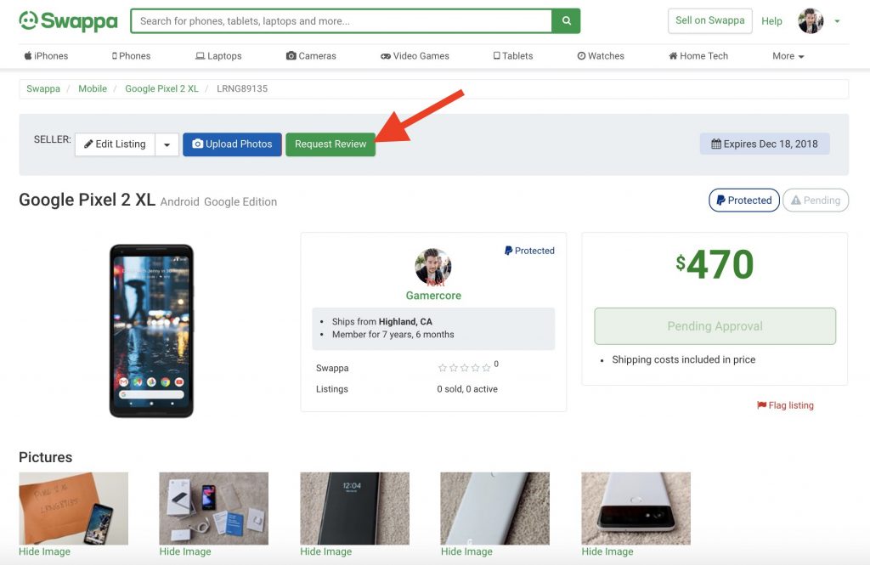The image size is (870, 565).
Task: Open the Gamercore seller profile link
Action: pyautogui.click(x=433, y=296)
